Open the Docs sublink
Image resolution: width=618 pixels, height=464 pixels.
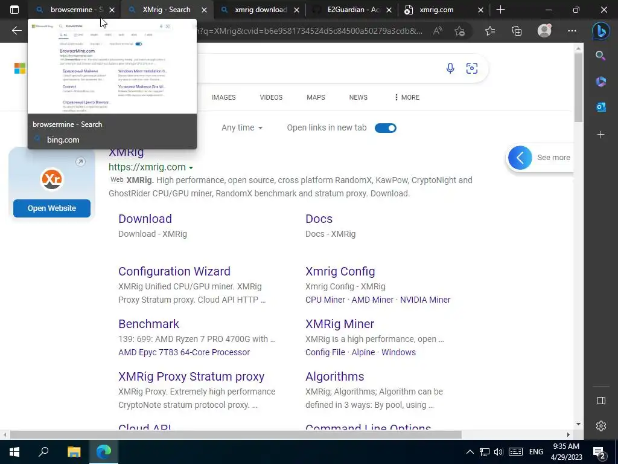pos(319,219)
